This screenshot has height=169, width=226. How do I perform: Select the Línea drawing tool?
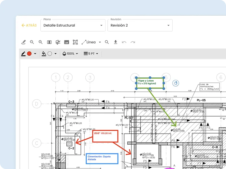pyautogui.click(x=89, y=42)
